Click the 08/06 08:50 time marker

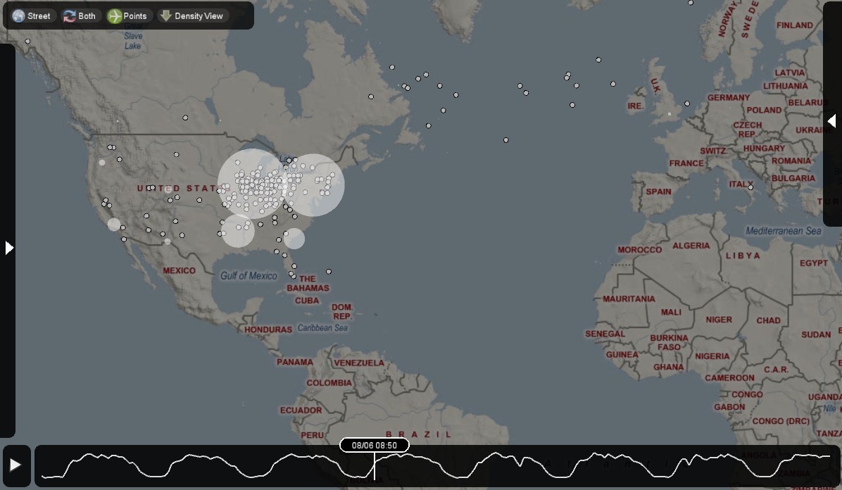[375, 446]
